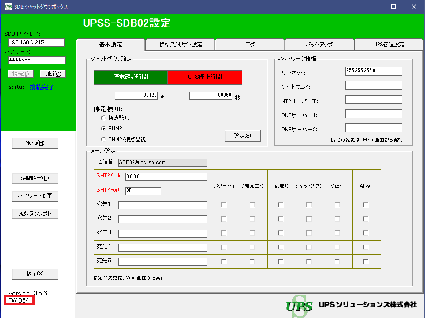
Task: Click the 宛先4 recipient address field
Action: click(163, 248)
